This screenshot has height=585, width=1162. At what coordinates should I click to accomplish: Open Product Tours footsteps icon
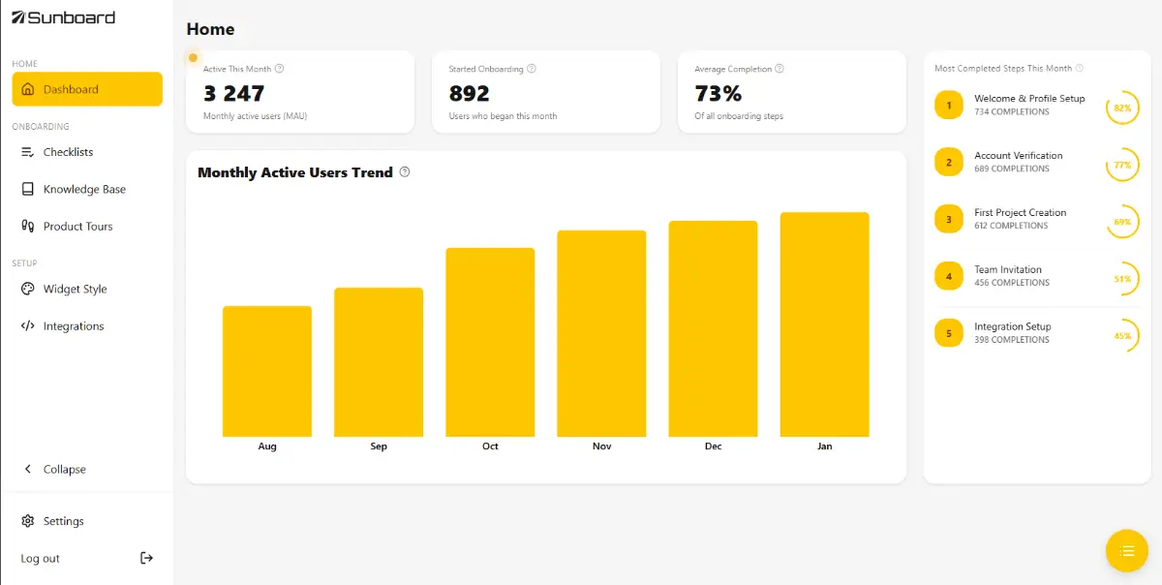(x=27, y=226)
